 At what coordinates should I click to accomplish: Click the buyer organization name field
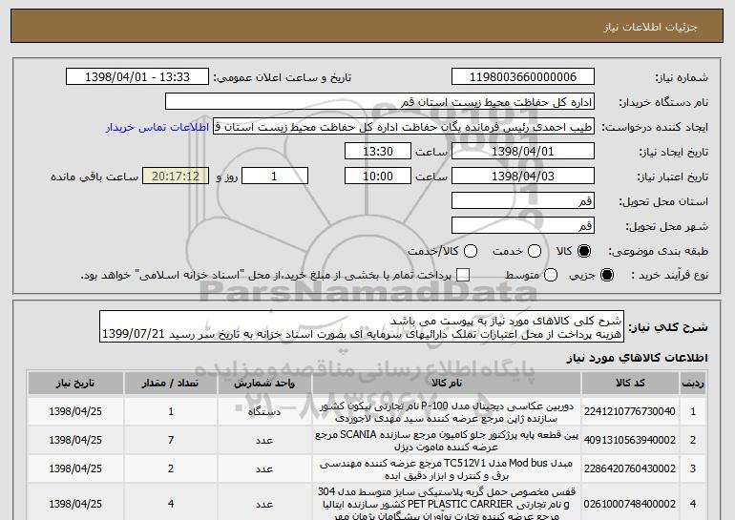pyautogui.click(x=380, y=102)
